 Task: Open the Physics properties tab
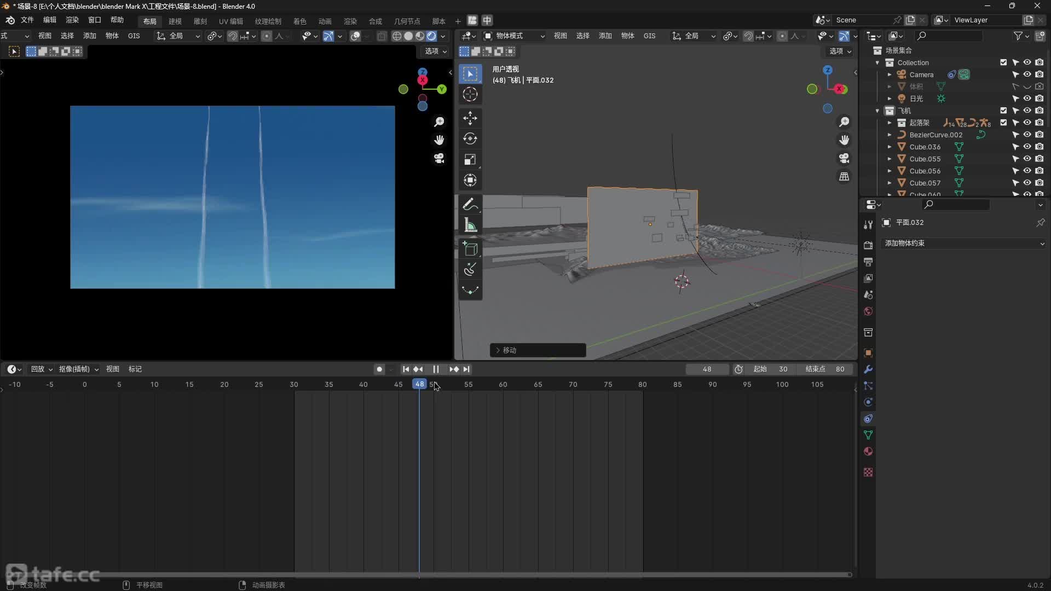868,402
